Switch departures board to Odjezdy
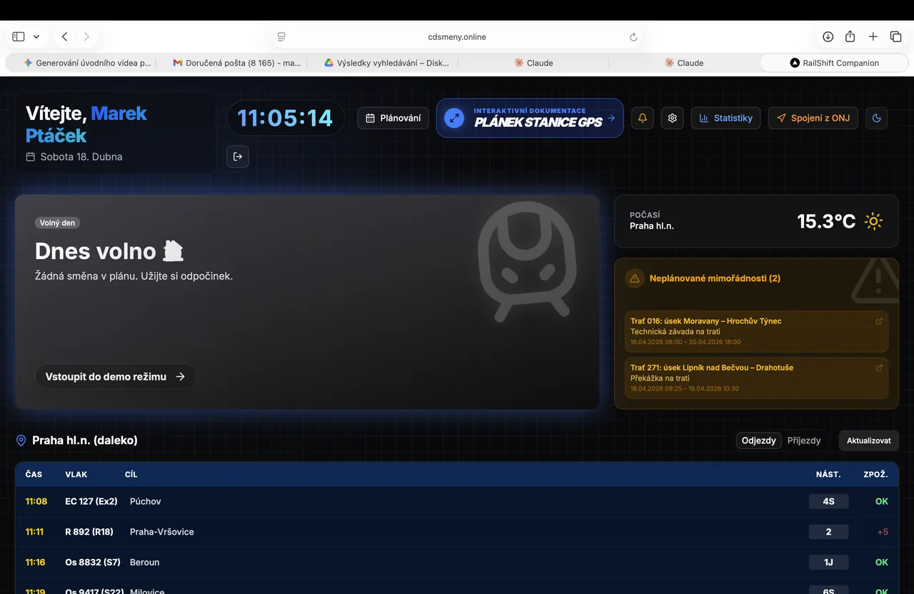 758,441
